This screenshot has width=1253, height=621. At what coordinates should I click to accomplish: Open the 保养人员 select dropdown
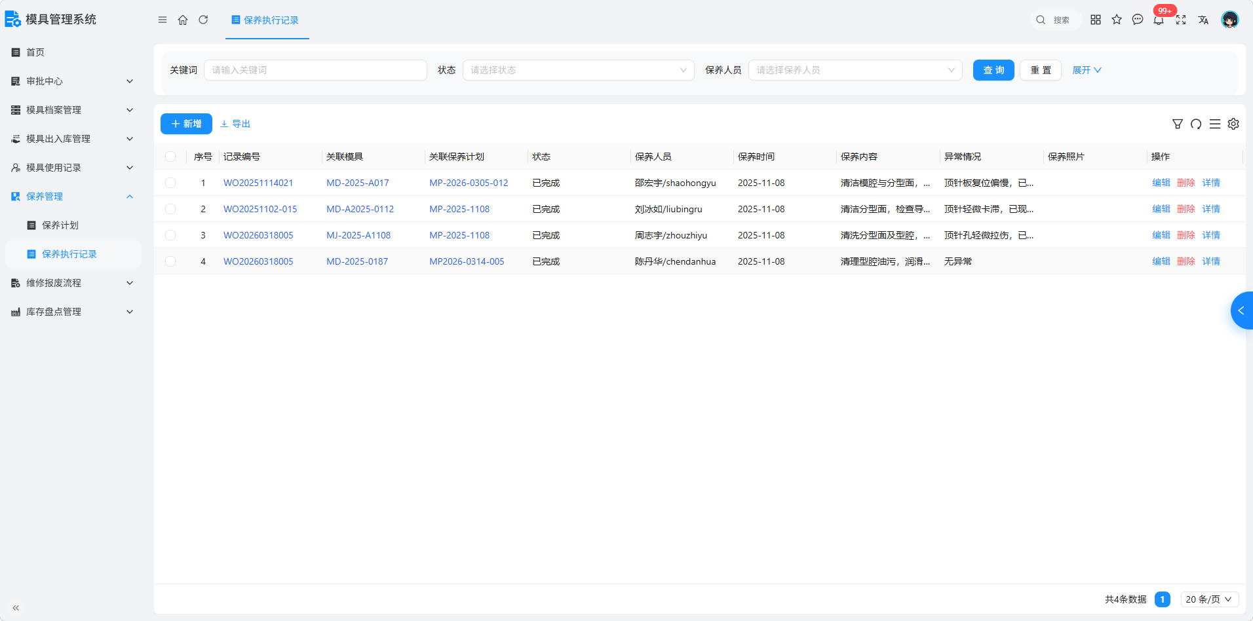855,70
